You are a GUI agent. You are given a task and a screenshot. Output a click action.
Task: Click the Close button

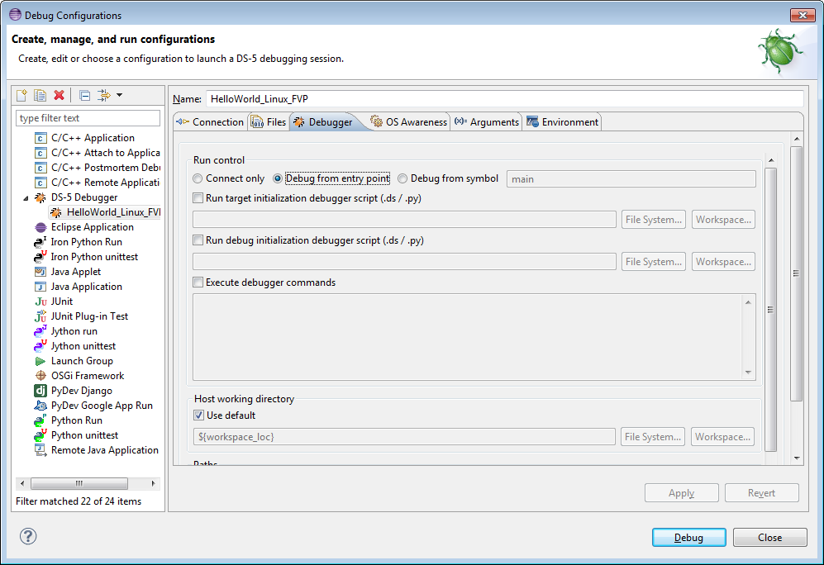pos(769,538)
